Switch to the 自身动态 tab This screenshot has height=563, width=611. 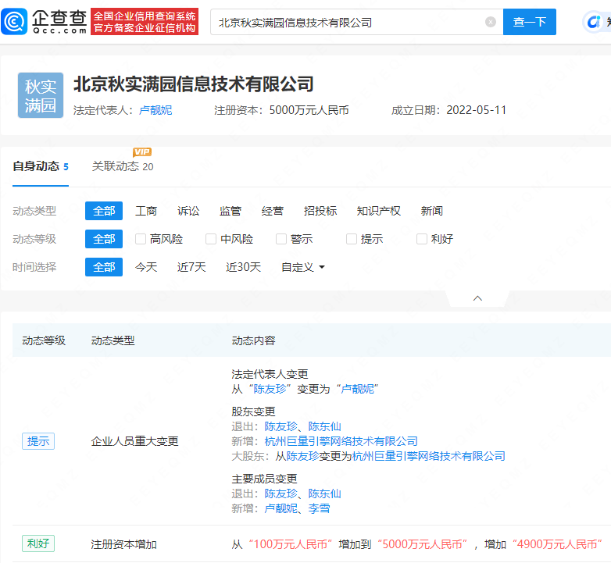pos(41,166)
